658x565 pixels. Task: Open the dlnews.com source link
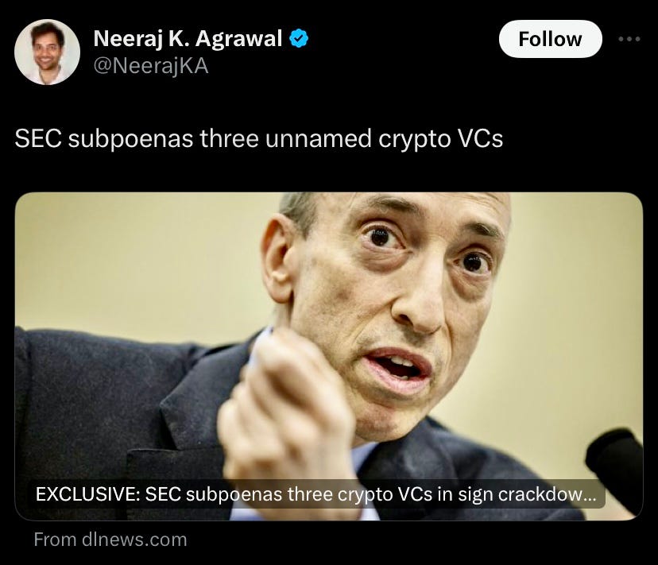click(x=110, y=540)
